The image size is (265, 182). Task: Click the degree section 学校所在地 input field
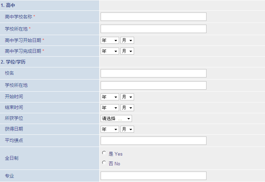(154, 85)
